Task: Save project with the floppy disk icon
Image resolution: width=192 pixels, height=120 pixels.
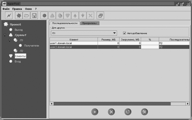Action: [x=34, y=16]
